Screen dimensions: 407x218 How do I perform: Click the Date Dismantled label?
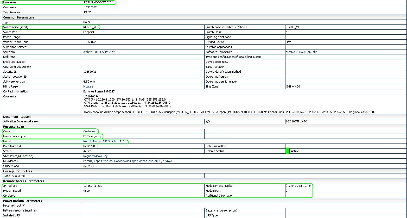[x=216, y=146]
